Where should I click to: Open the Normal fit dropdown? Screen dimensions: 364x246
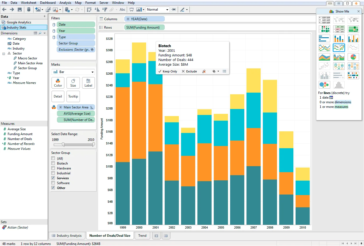tap(158, 10)
